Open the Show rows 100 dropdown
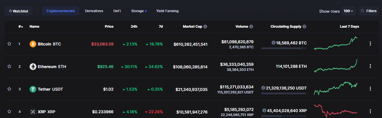Viewport: 382px width, 118px height. [348, 11]
